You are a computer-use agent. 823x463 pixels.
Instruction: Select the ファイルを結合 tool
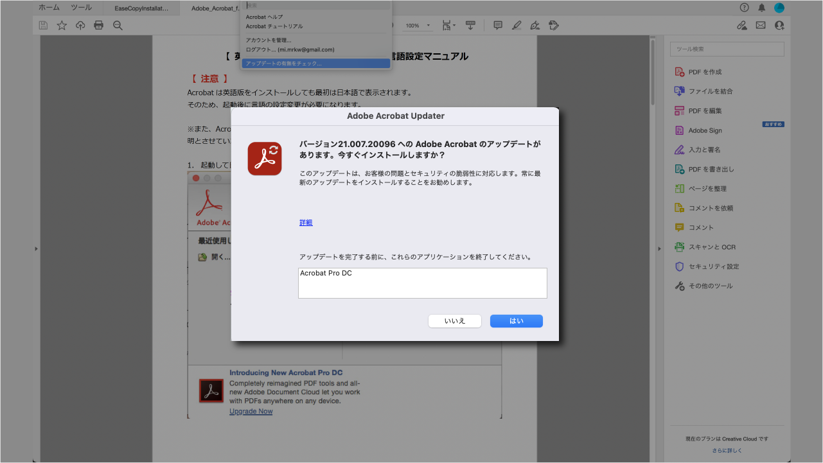(708, 91)
